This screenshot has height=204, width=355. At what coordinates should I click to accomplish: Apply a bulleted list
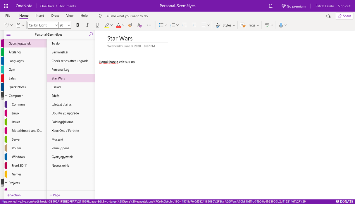click(161, 25)
